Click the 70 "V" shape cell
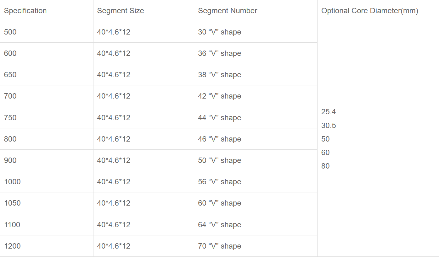 pyautogui.click(x=219, y=246)
